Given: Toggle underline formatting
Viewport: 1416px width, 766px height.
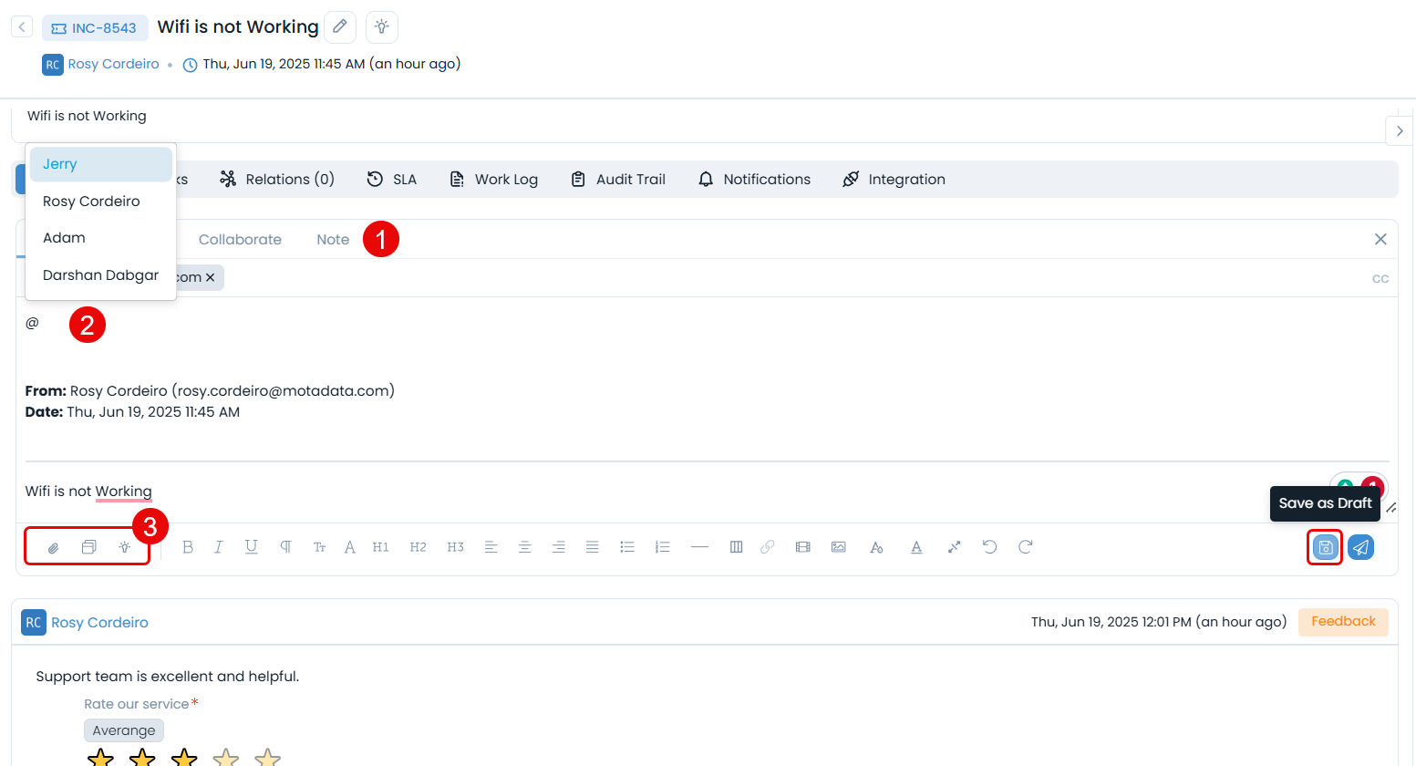Looking at the screenshot, I should click(251, 546).
